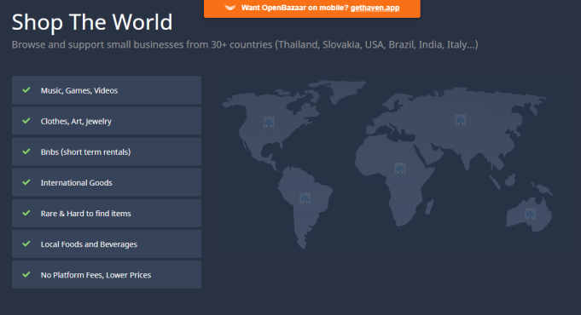Click the checkmark next to No Platform Fees
The image size is (581, 315).
pos(26,274)
